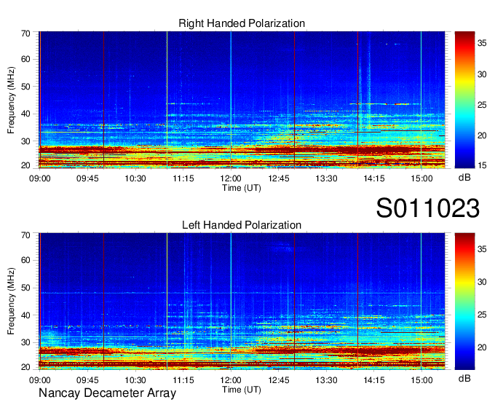Viewport: 495px width, 402px height.
Task: Click the Left Handed Polarization spectrogram image
Action: (242, 301)
